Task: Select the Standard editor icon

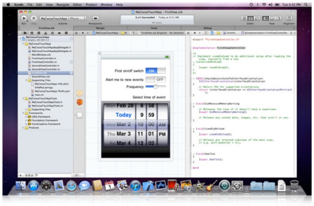Action: pos(244,18)
